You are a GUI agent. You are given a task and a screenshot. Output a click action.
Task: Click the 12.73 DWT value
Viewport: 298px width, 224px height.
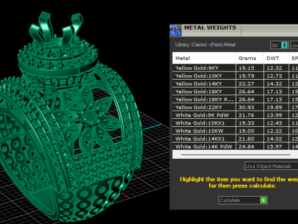click(x=274, y=76)
